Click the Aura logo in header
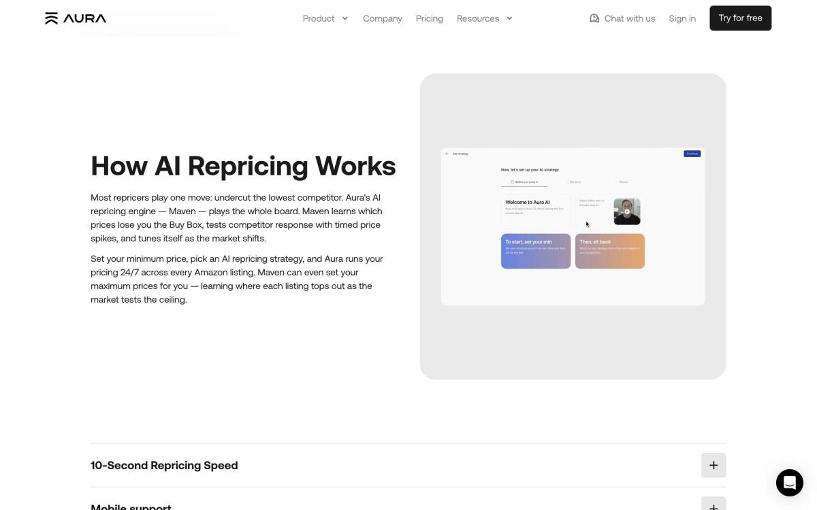The width and height of the screenshot is (817, 510). point(76,18)
